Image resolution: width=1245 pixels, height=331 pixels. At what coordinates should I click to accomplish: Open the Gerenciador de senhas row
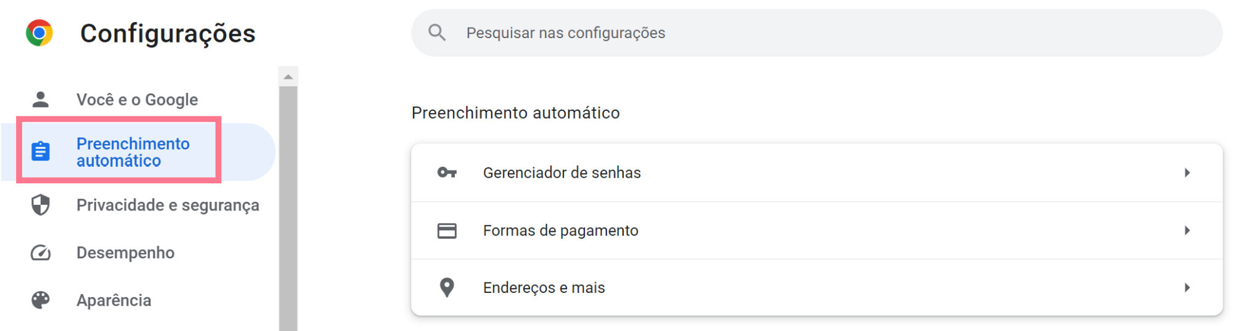[817, 172]
